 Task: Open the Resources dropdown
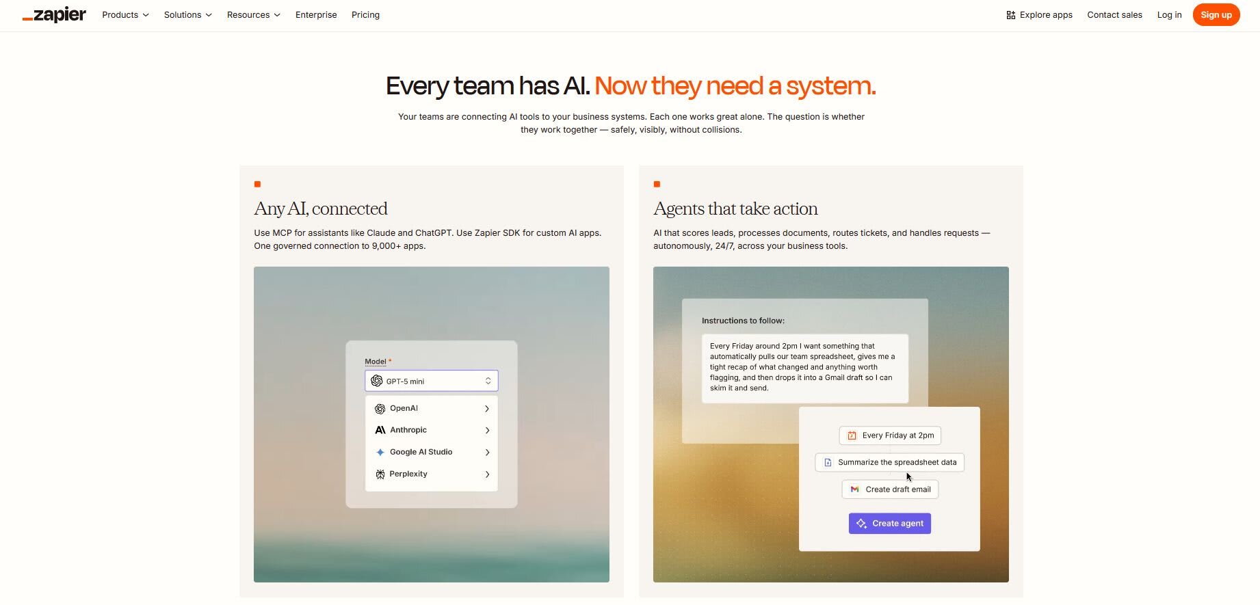click(x=253, y=15)
